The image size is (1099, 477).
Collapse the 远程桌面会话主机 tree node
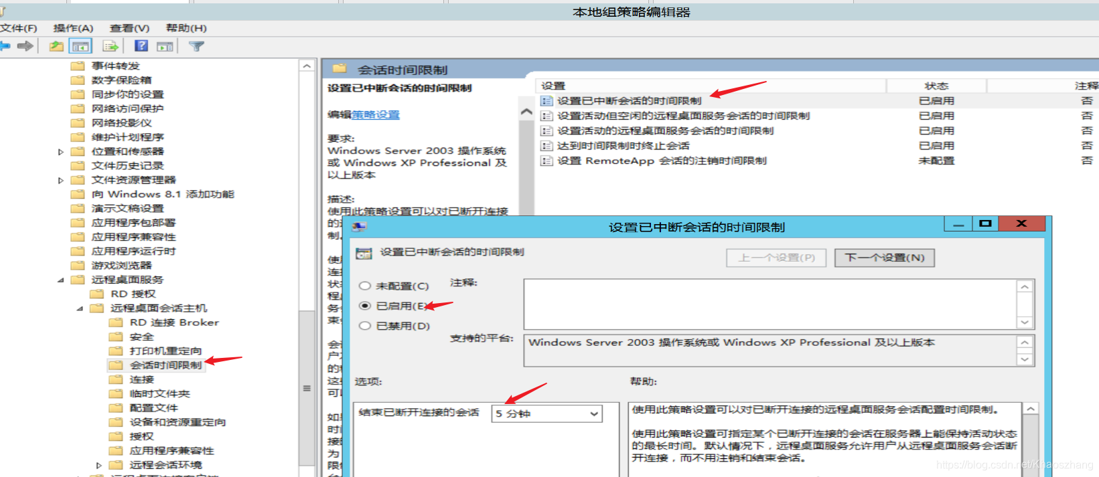coord(80,308)
